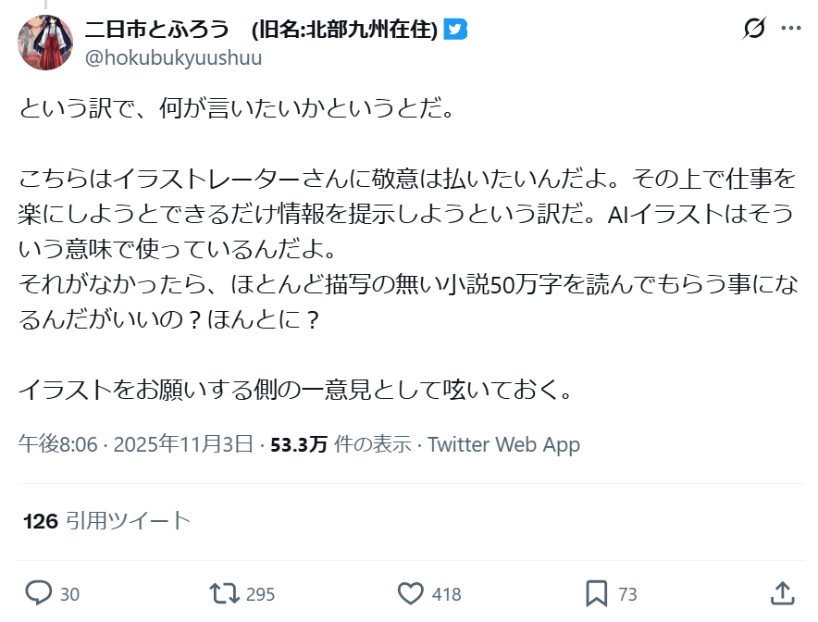Image resolution: width=818 pixels, height=622 pixels.
Task: Open the three-dot more options menu
Action: tap(791, 30)
